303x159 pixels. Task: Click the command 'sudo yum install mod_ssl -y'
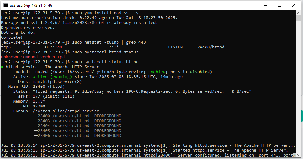tap(105, 13)
